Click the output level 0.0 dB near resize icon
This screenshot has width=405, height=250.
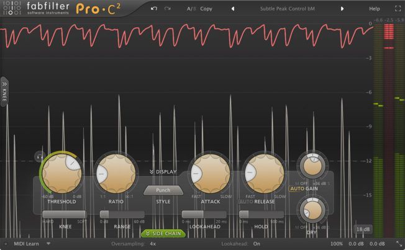[377, 244]
